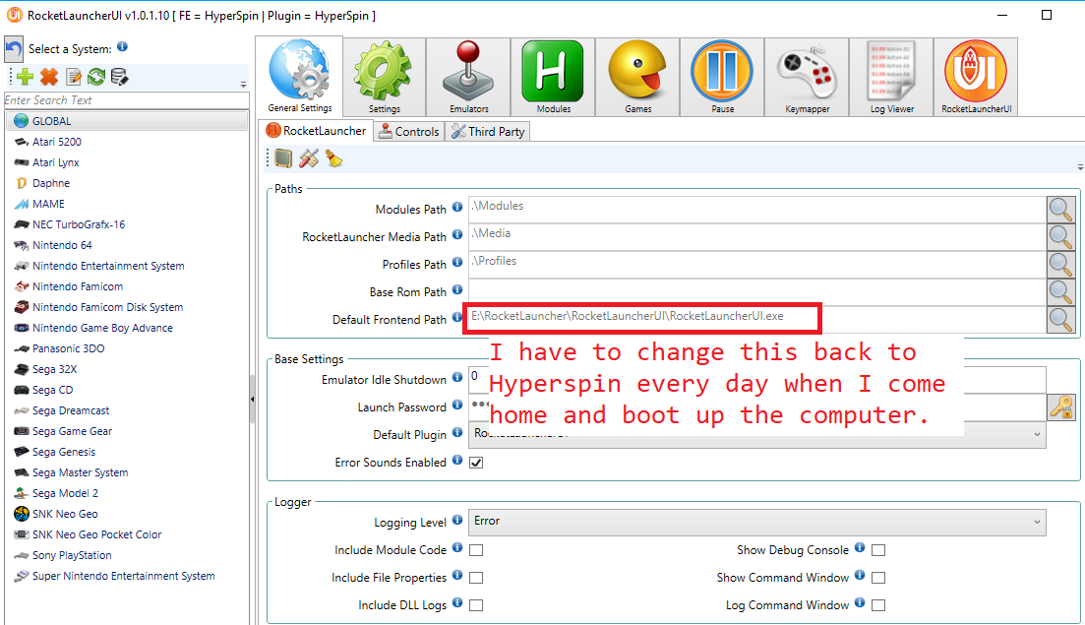Click the green refresh systems icon
The width and height of the screenshot is (1085, 625).
point(95,77)
